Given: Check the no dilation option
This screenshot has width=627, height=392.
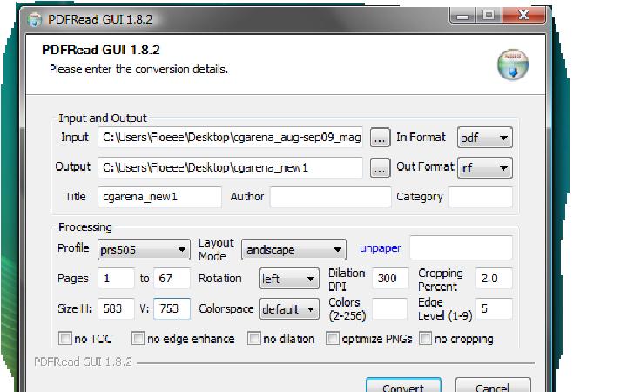Looking at the screenshot, I should tap(254, 338).
